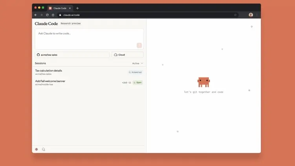Click the GitHub icon in repository selector

click(x=38, y=55)
